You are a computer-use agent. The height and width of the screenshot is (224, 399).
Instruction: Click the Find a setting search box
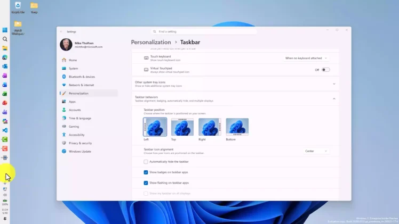coord(204,32)
